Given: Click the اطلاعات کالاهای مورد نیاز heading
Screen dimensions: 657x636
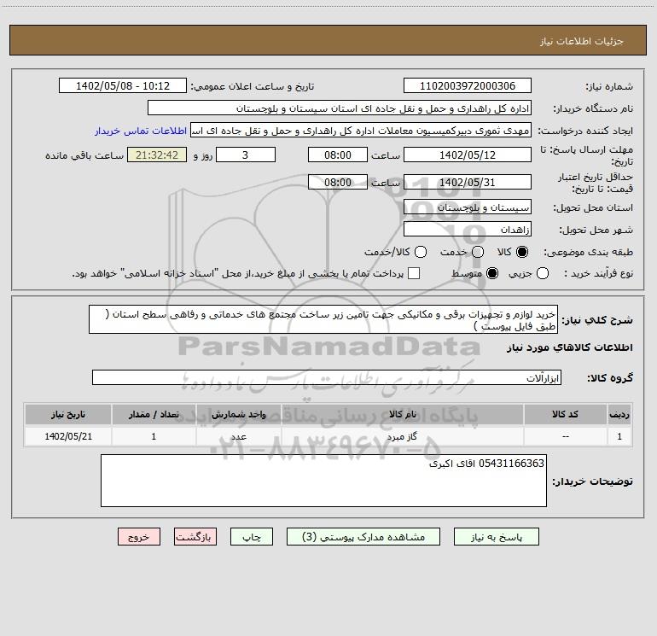Looking at the screenshot, I should (x=569, y=347).
